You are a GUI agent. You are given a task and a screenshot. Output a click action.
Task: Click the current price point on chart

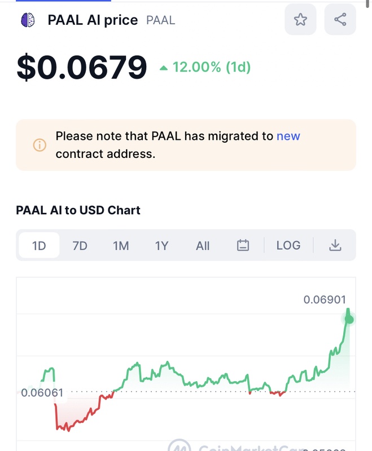pos(349,320)
